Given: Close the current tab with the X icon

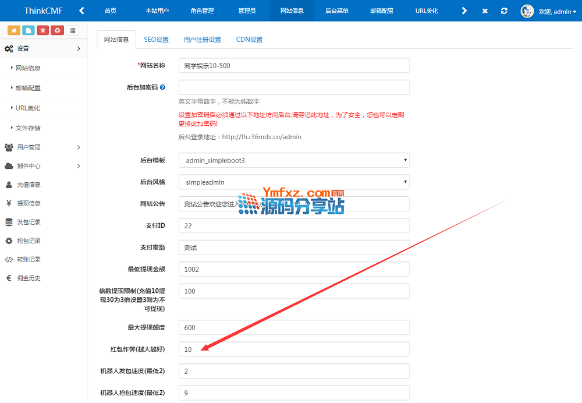Looking at the screenshot, I should click(x=485, y=11).
